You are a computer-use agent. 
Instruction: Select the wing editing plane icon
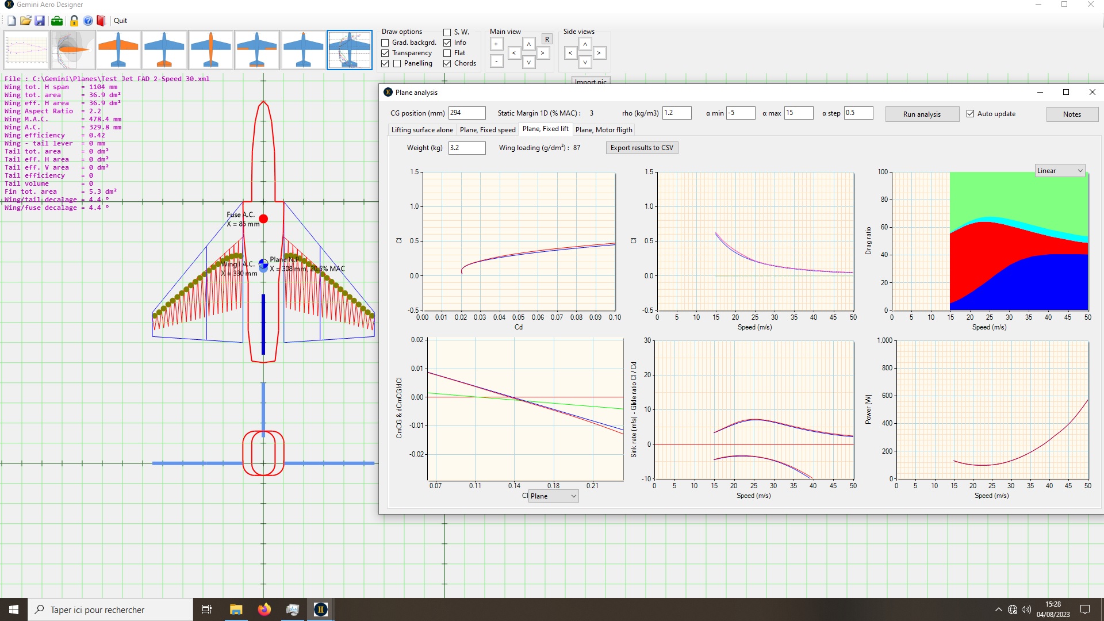[x=118, y=50]
